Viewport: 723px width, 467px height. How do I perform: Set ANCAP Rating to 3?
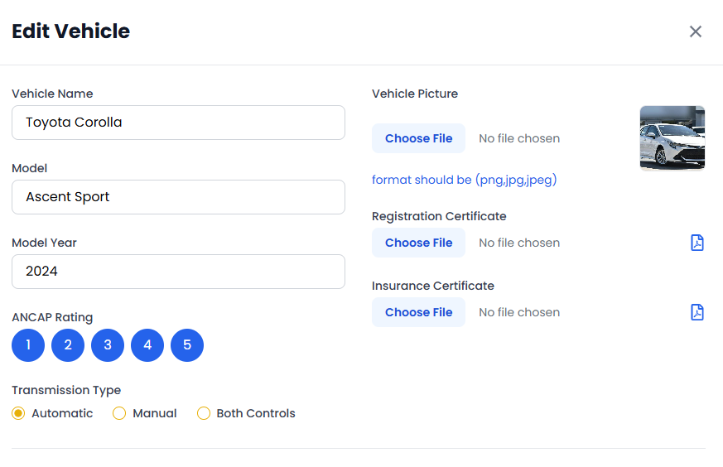click(108, 345)
